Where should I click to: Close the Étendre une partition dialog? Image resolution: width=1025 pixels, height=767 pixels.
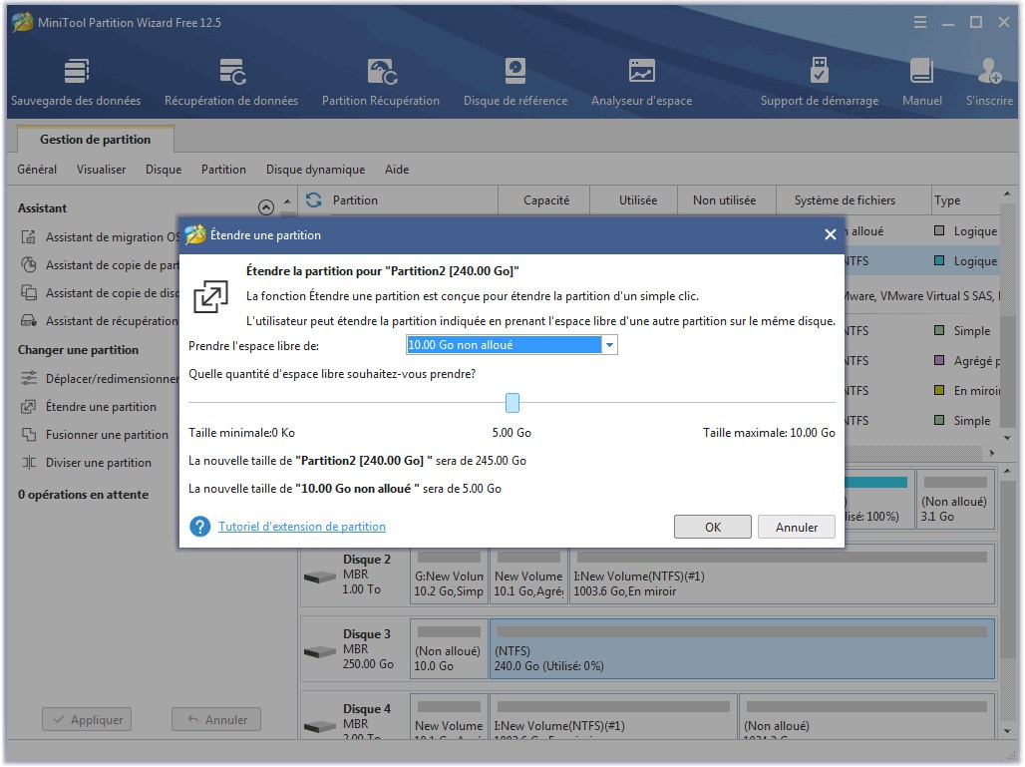[831, 234]
